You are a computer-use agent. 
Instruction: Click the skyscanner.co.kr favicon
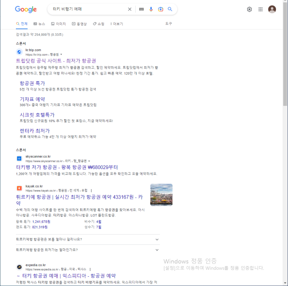[19, 159]
